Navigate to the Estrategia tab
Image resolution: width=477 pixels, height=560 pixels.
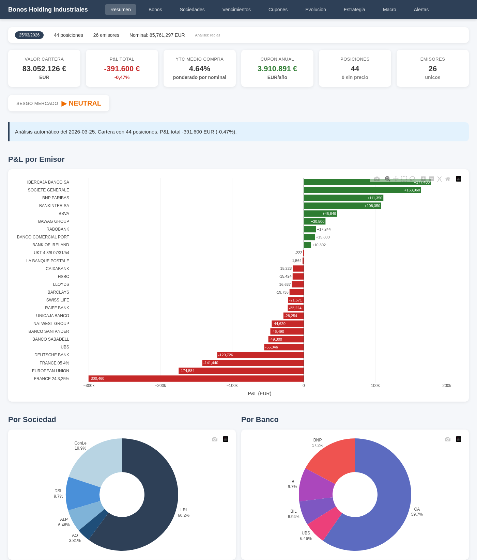[354, 10]
